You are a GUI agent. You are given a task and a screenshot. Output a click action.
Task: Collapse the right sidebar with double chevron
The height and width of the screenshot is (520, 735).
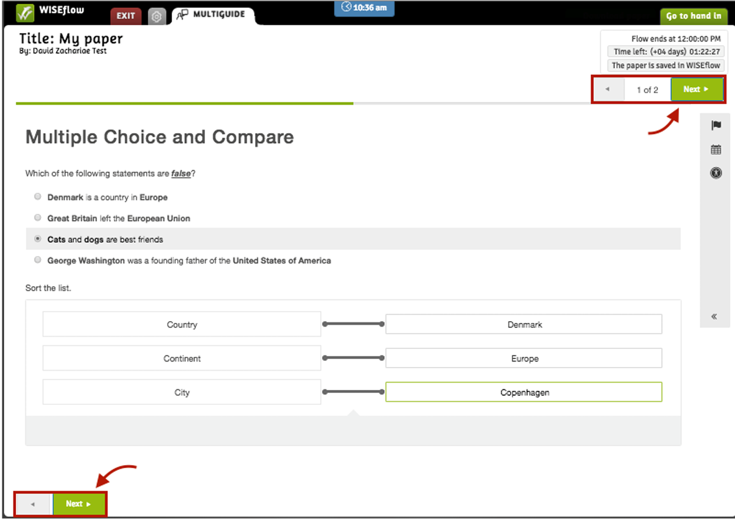714,316
